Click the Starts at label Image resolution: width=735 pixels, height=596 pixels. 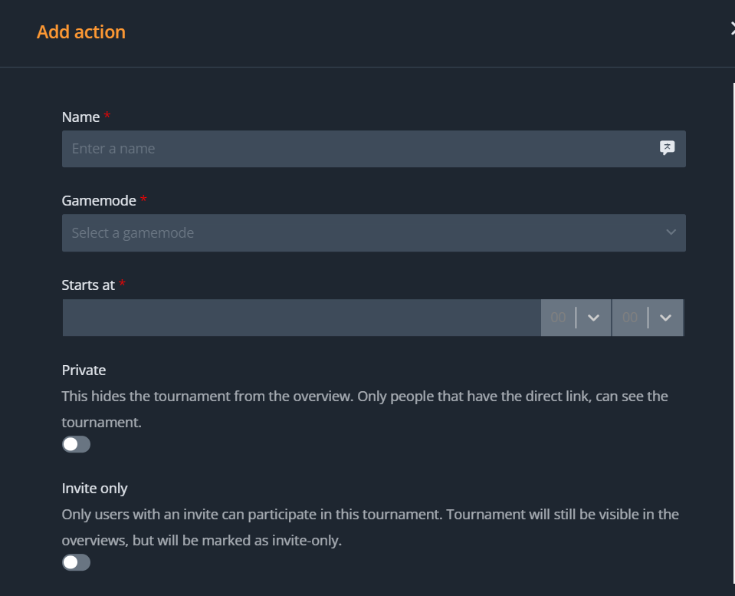88,285
